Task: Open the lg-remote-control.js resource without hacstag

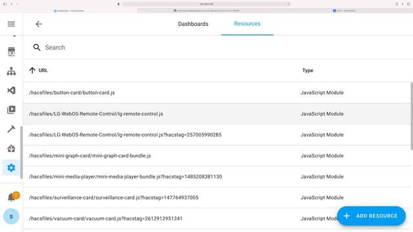Action: point(217,113)
